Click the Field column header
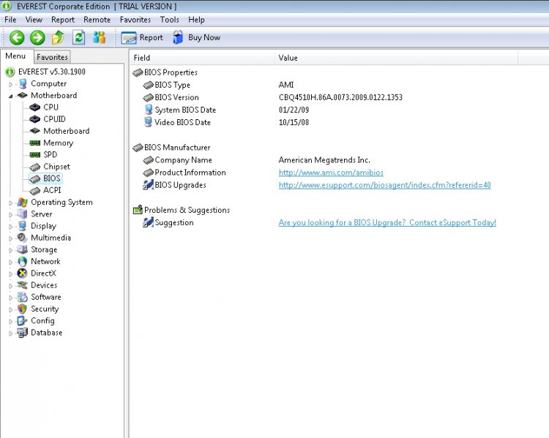 (x=202, y=58)
